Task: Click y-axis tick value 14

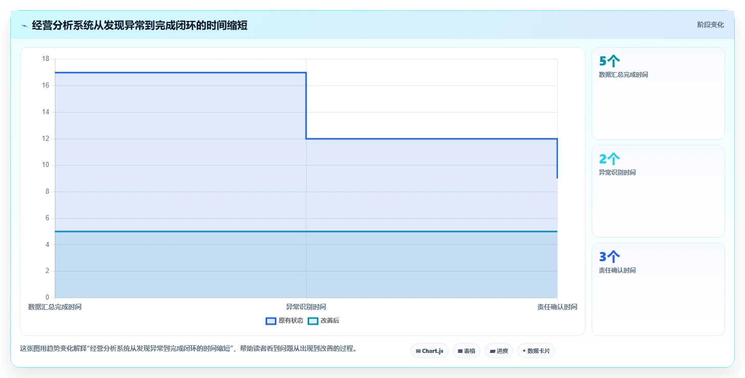Action: click(46, 112)
